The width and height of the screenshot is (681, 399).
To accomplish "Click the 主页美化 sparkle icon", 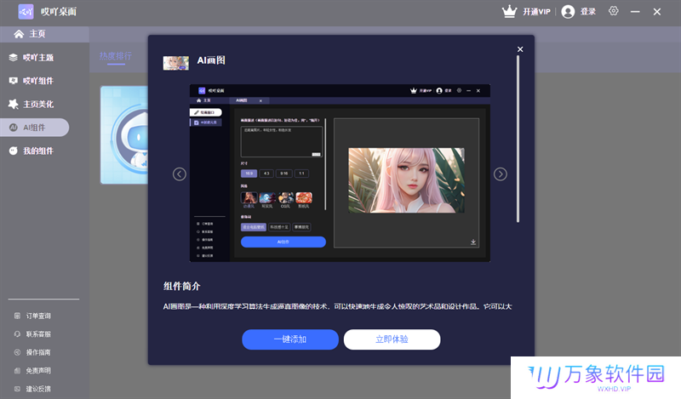I will [x=13, y=104].
